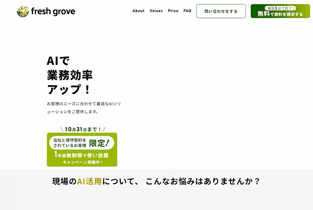Click the 現場の text starting the section heading
The height and width of the screenshot is (210, 313).
click(64, 182)
